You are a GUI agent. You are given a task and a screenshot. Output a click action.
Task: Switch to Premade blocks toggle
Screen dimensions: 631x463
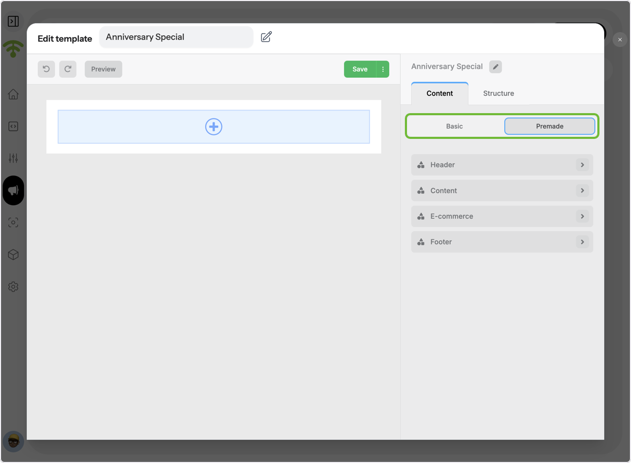pyautogui.click(x=549, y=126)
